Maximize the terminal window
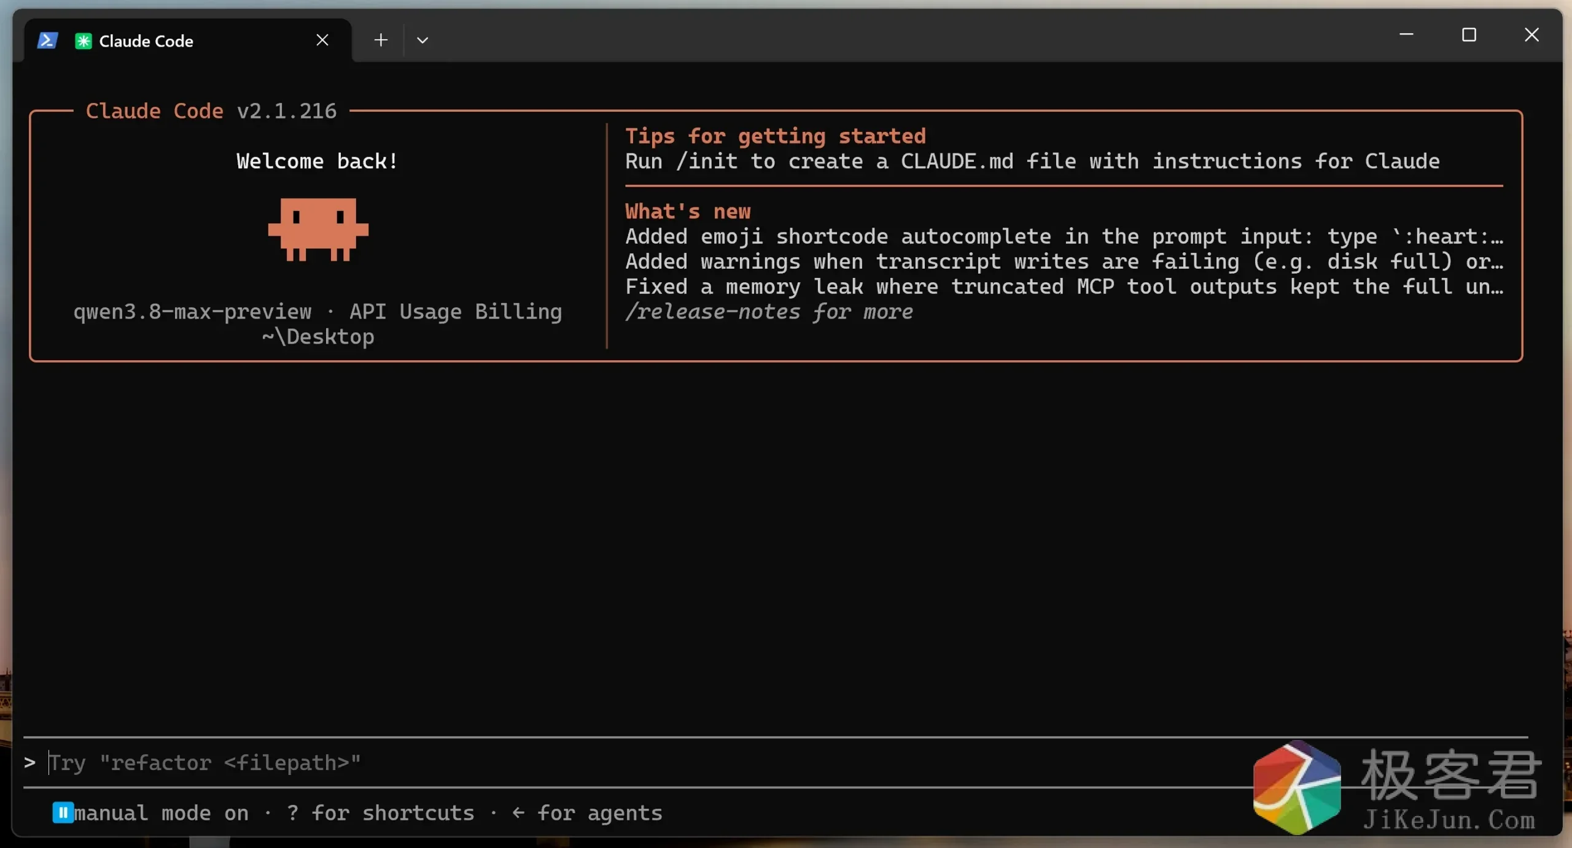Image resolution: width=1572 pixels, height=848 pixels. click(x=1469, y=35)
